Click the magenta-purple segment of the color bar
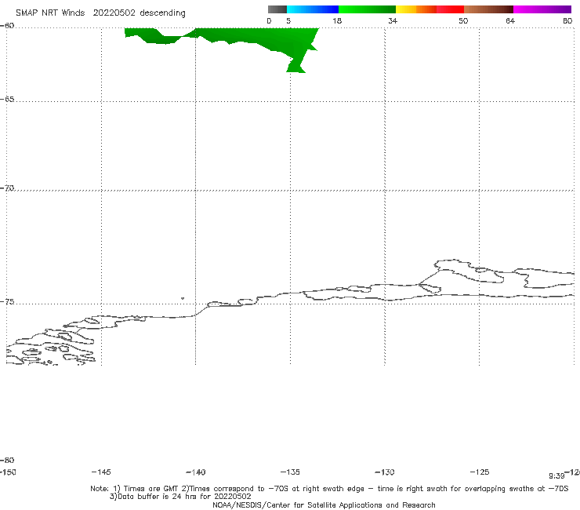 pos(542,9)
